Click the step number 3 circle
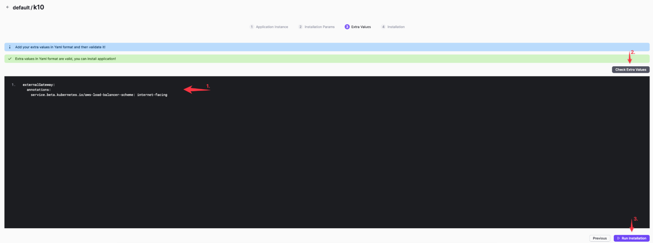Image resolution: width=653 pixels, height=243 pixels. click(347, 27)
